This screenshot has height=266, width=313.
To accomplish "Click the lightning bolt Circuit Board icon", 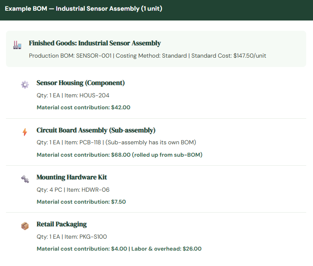I will point(25,132).
